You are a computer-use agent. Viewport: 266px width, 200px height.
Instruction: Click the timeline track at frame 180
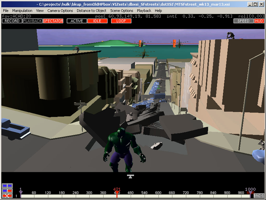(62, 196)
